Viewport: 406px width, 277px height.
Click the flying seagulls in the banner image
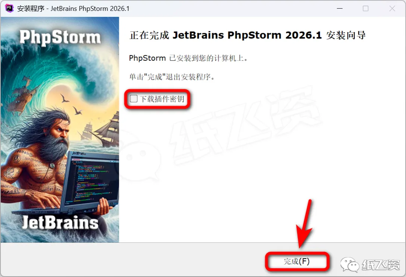coord(71,105)
